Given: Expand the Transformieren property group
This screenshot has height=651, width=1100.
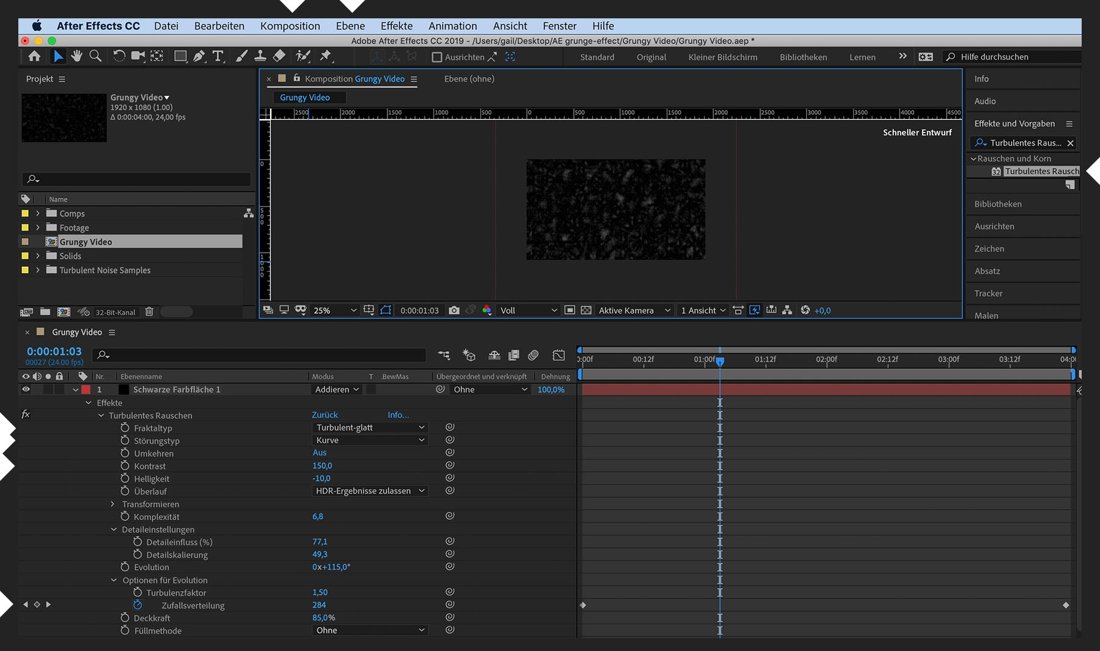Looking at the screenshot, I should click(x=112, y=504).
